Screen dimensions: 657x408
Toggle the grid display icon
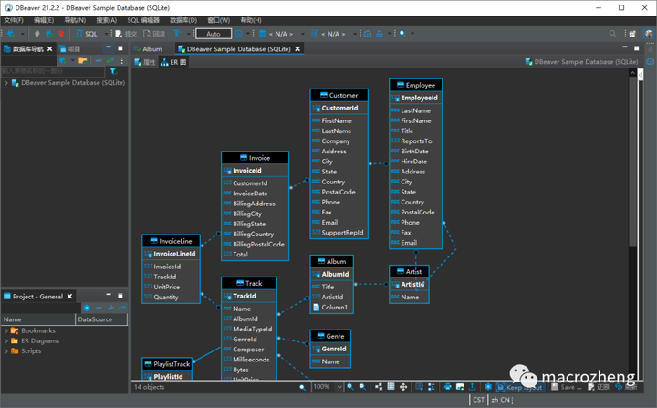coord(391,387)
